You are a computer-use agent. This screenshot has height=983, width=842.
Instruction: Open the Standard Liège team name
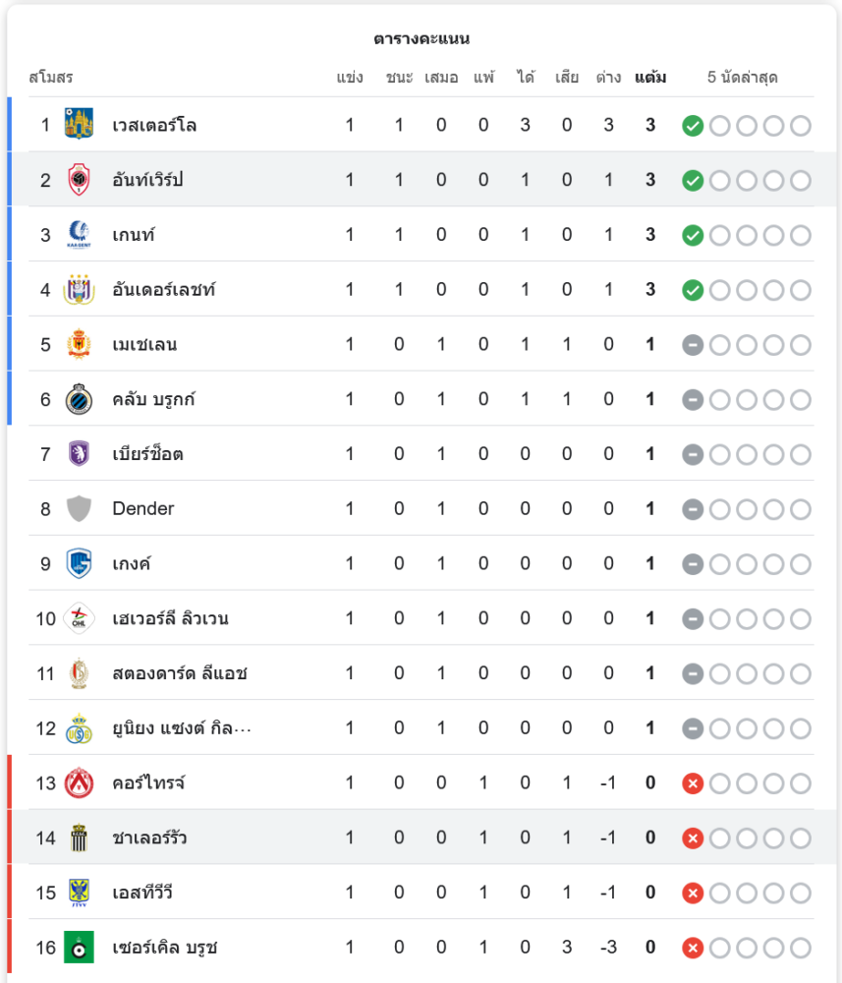pos(179,673)
